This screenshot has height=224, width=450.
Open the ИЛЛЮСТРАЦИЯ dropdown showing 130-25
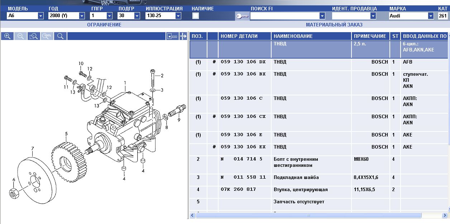[178, 16]
